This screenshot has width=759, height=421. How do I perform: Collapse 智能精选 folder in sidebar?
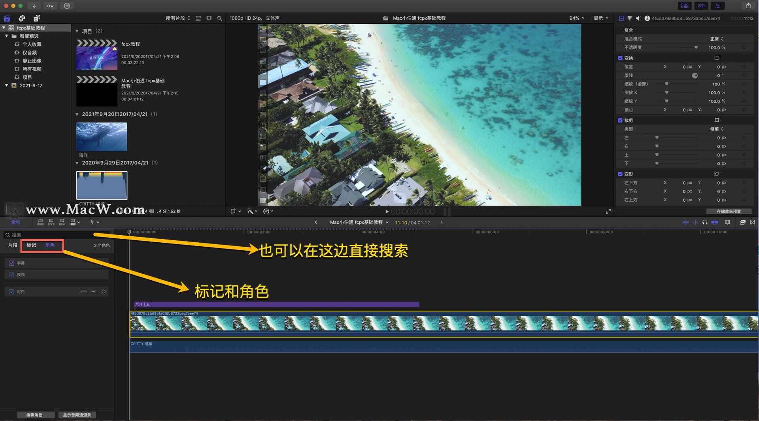7,36
